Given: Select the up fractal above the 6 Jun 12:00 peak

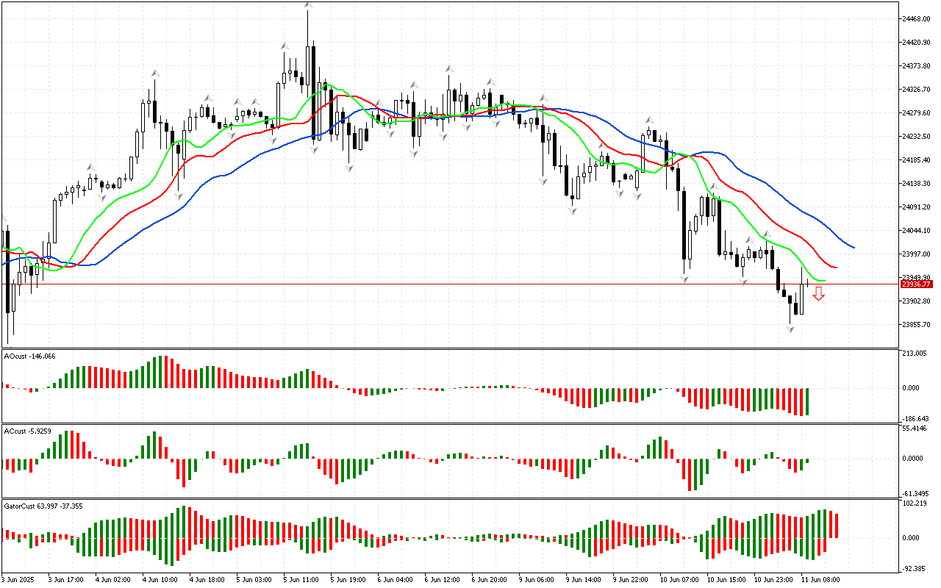Looking at the screenshot, I should pos(448,69).
